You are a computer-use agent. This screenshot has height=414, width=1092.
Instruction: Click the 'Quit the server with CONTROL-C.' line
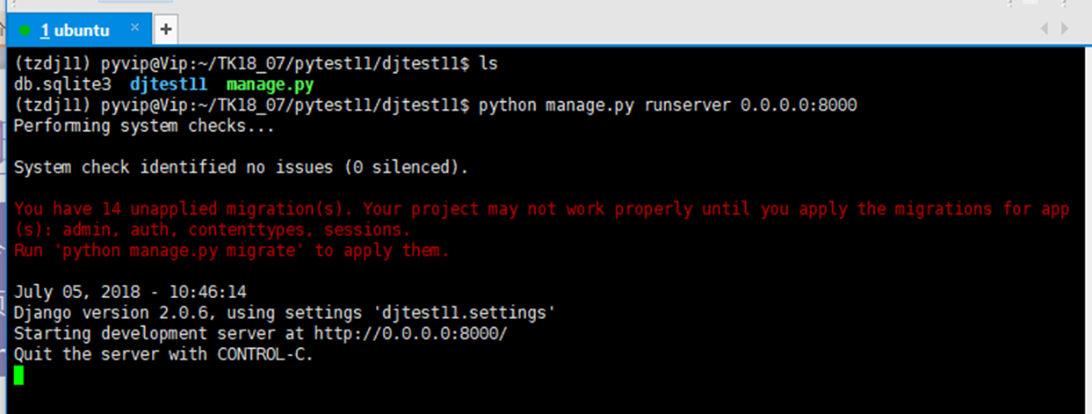(163, 355)
